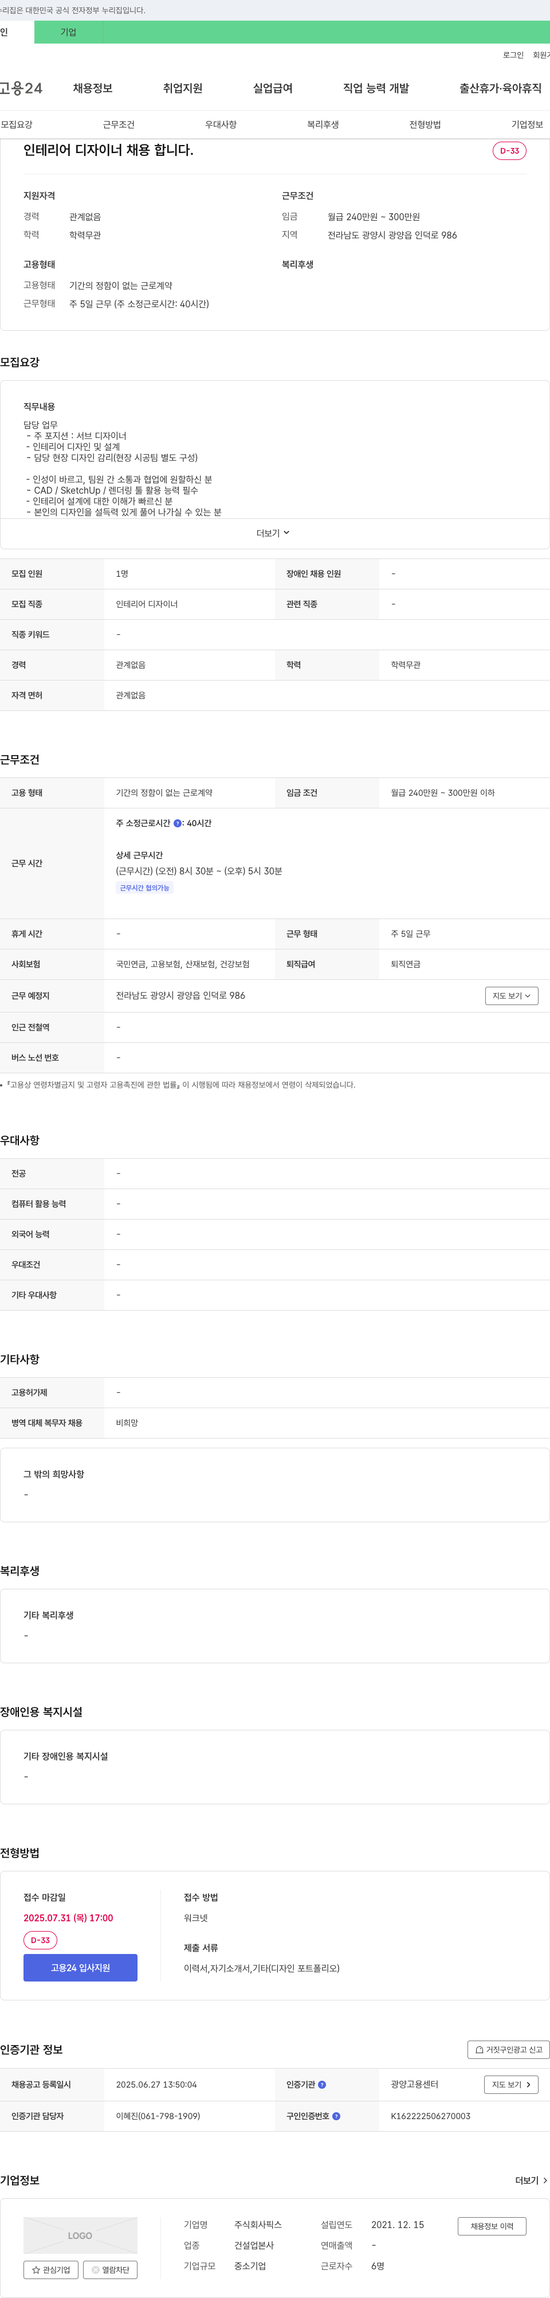Open the 직업 능력 개발 menu
This screenshot has width=550, height=2298.
376,88
